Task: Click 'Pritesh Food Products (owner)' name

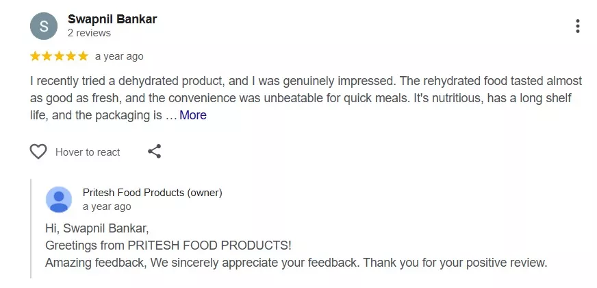Action: 152,193
